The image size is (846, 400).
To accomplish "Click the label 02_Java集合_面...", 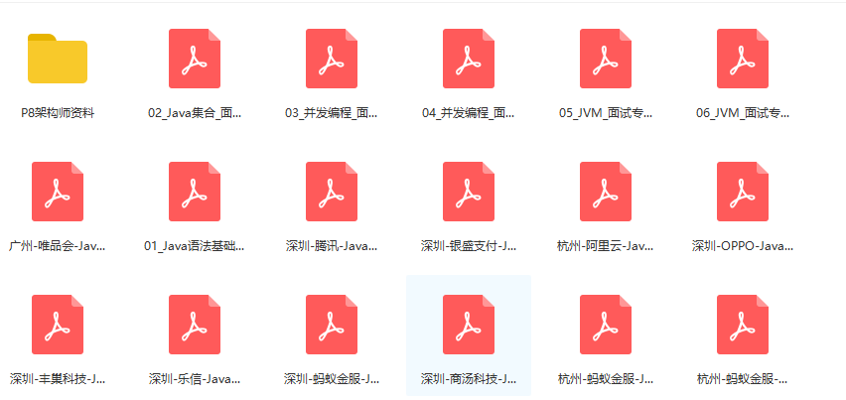I will click(195, 113).
